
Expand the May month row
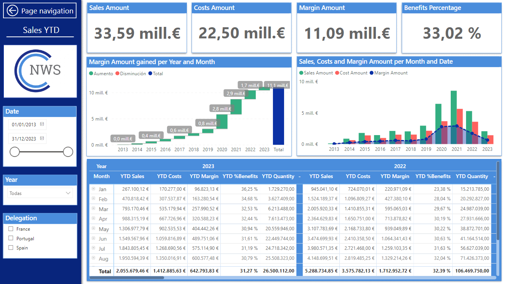point(93,229)
